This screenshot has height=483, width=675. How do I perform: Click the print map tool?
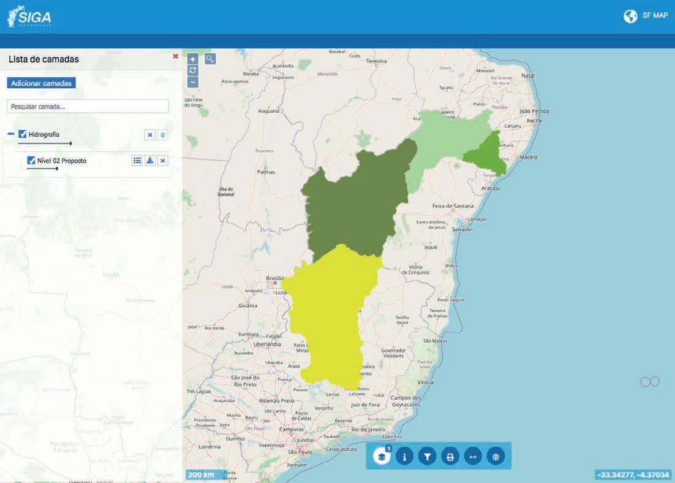point(450,456)
